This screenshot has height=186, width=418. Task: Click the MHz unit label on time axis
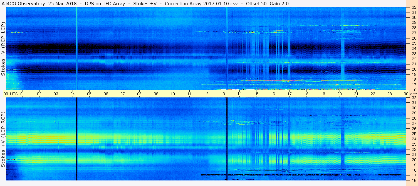(x=412, y=94)
